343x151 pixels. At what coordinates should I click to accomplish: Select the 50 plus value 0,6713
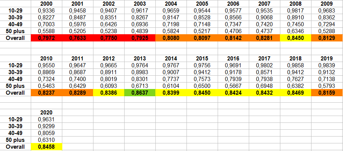(x=140, y=86)
